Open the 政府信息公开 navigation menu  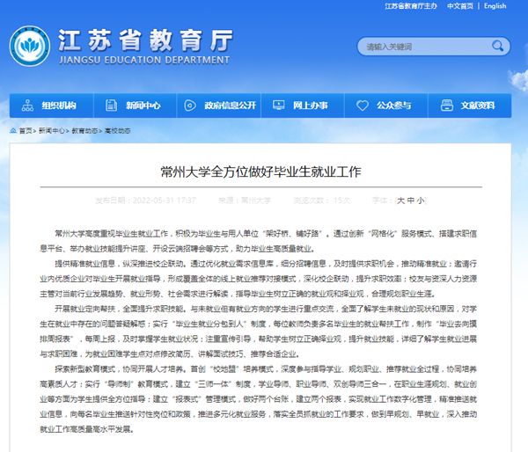(229, 106)
